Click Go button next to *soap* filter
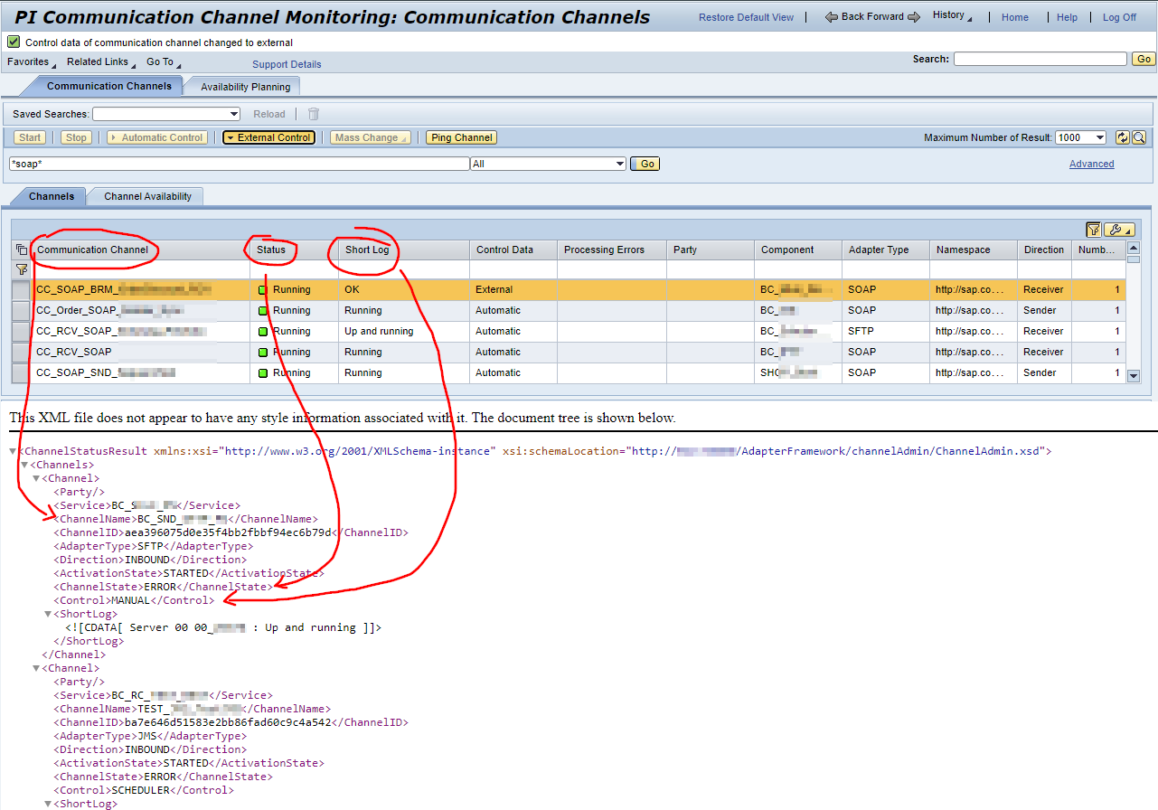 click(645, 164)
